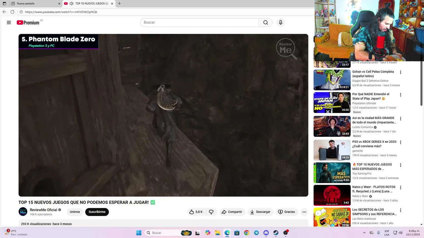Viewport: 424px width, 238px height.
Task: Click the Playstation Ultimate channel name
Action: pyautogui.click(x=364, y=103)
